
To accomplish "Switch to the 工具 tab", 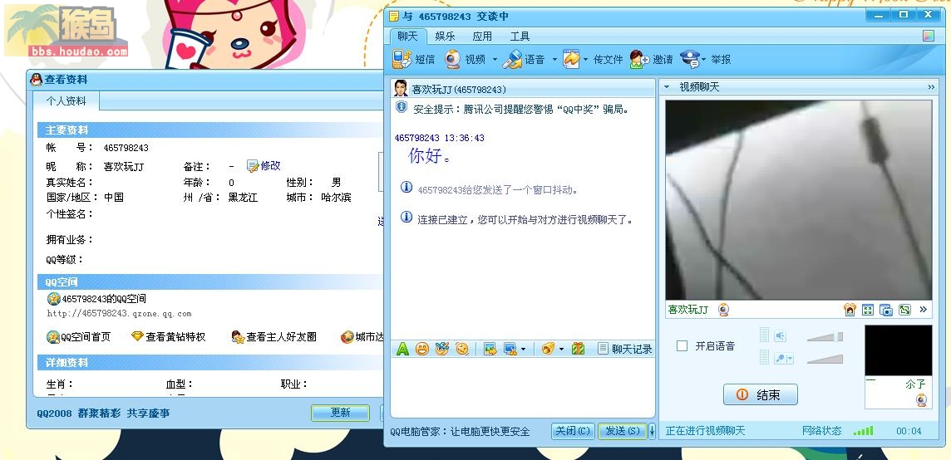I will point(520,37).
